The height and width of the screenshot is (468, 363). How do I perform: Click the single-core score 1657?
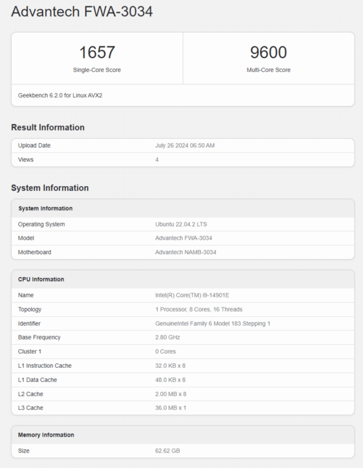click(x=97, y=52)
